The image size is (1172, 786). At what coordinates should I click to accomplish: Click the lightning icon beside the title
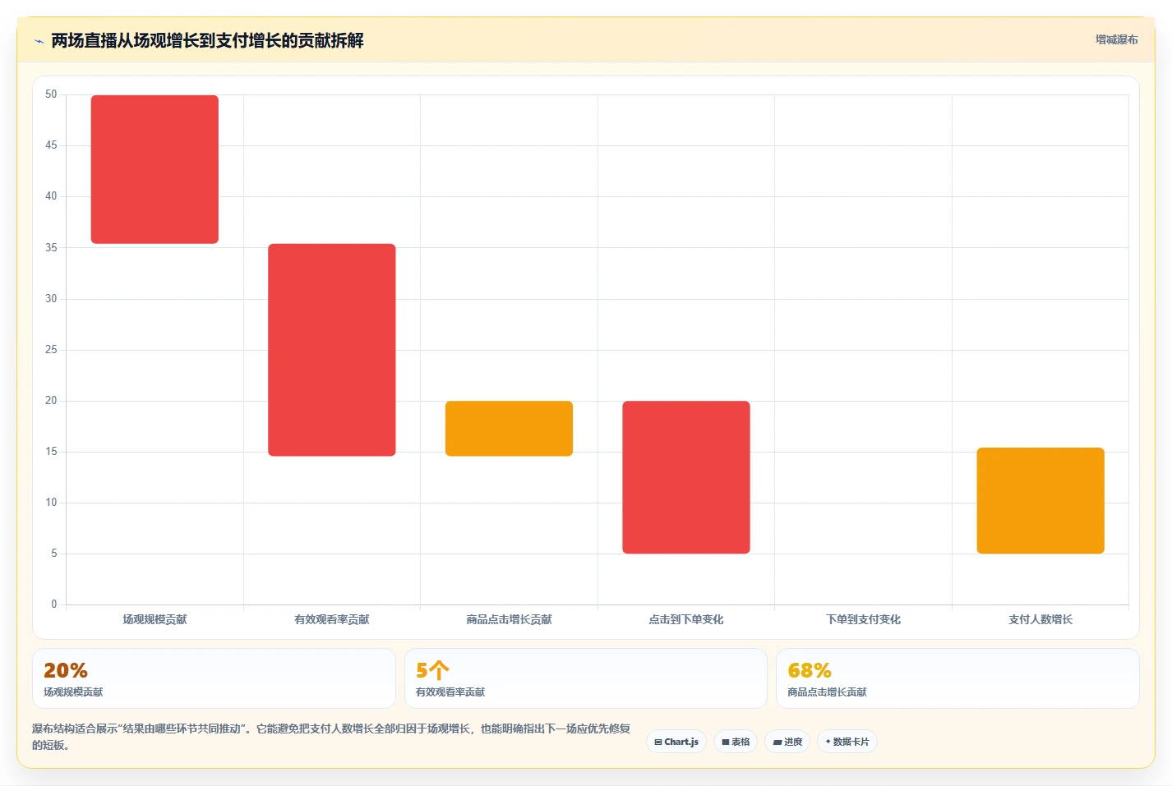click(39, 41)
